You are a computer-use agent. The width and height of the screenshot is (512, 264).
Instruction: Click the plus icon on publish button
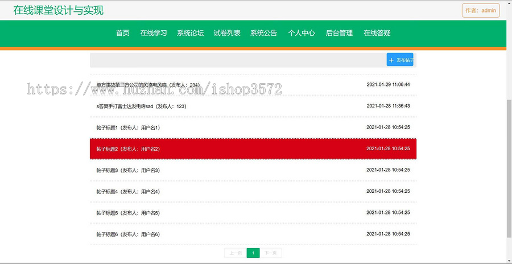click(391, 60)
